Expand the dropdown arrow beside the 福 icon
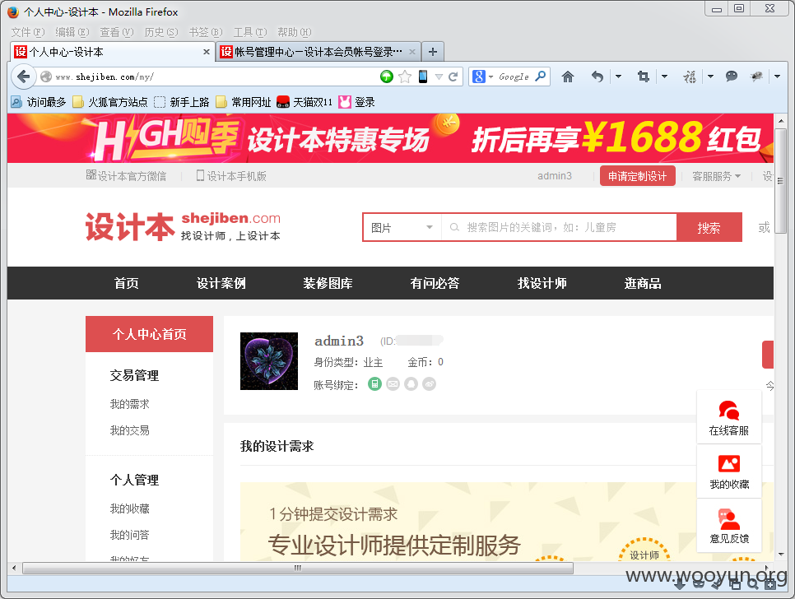The image size is (795, 599). point(710,77)
